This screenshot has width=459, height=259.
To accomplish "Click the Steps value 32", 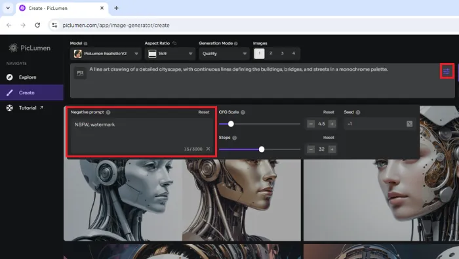I will [321, 149].
